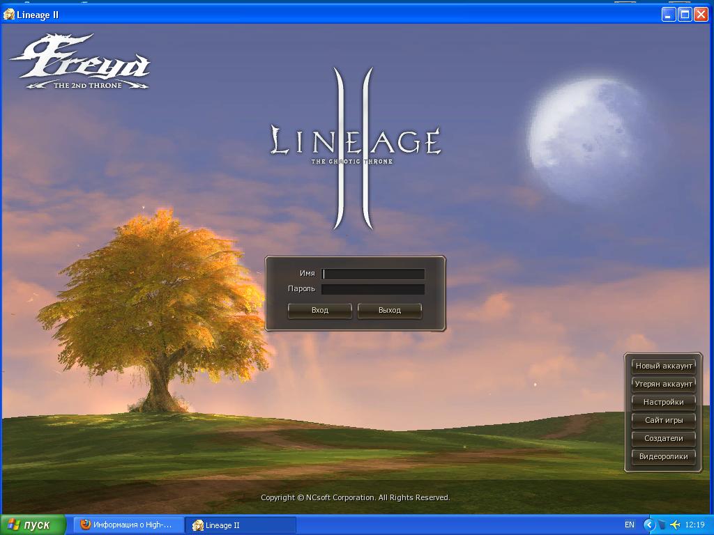Visit Сайт игры game website

664,420
